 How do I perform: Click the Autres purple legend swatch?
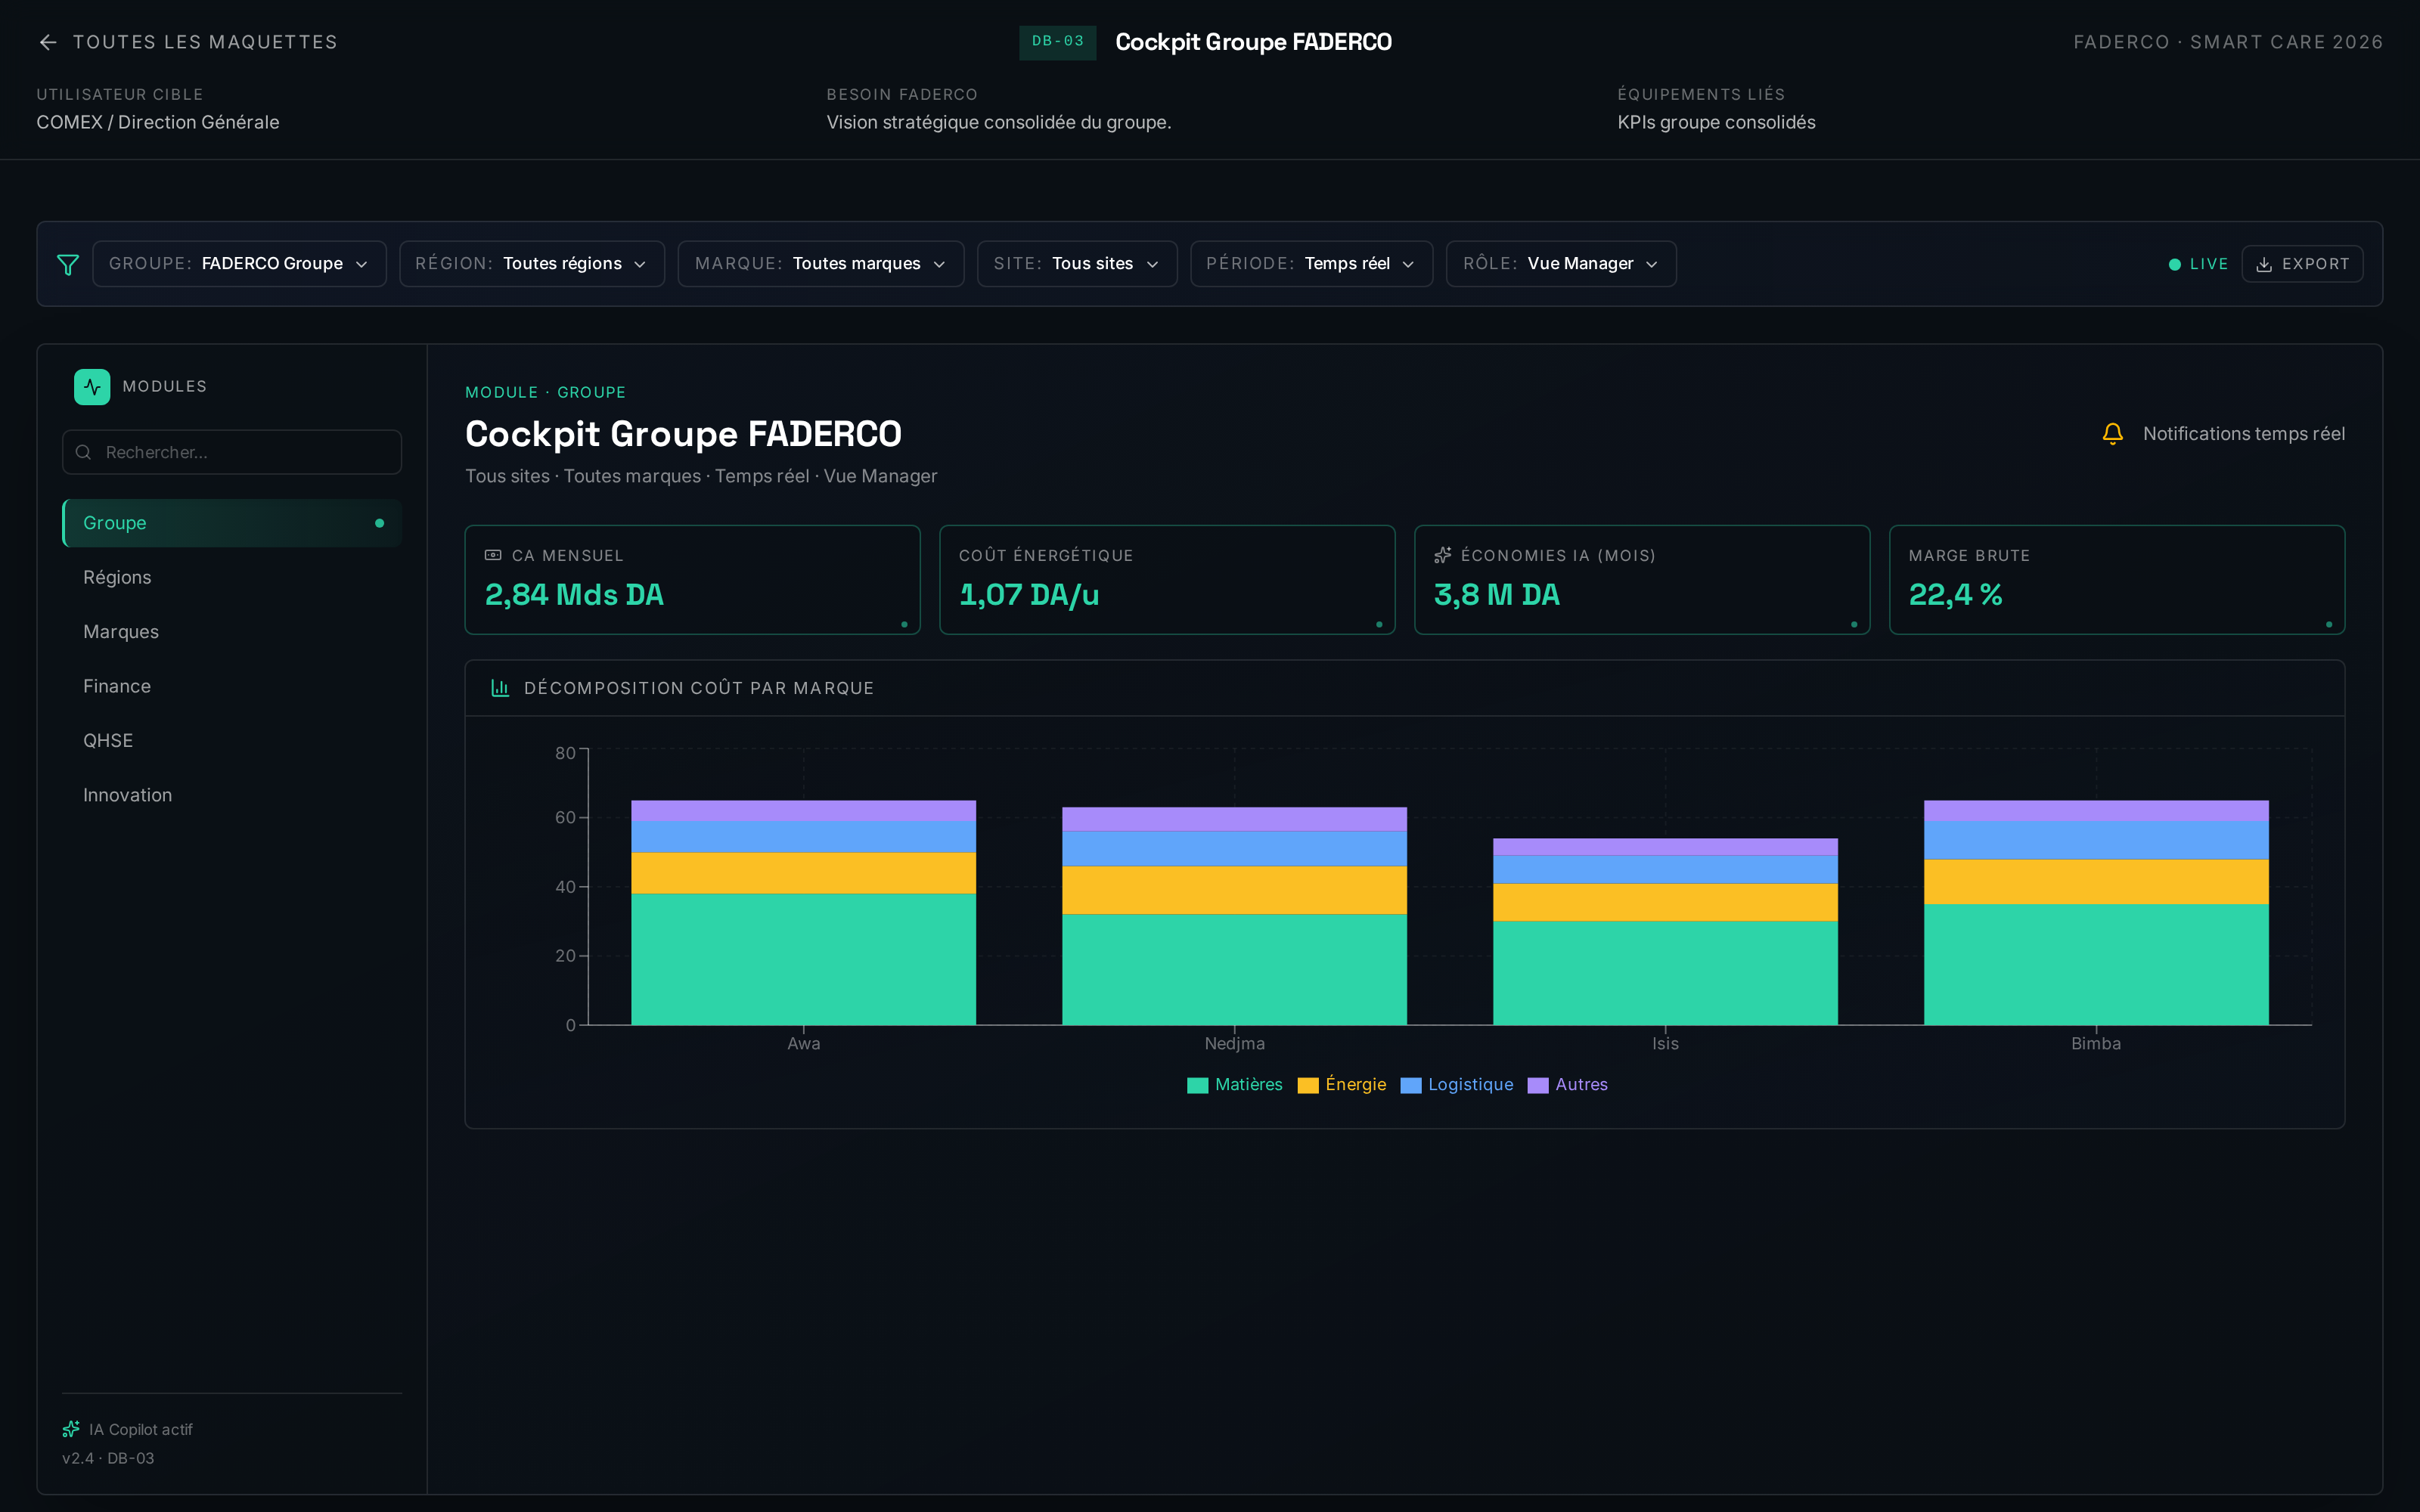(x=1538, y=1086)
